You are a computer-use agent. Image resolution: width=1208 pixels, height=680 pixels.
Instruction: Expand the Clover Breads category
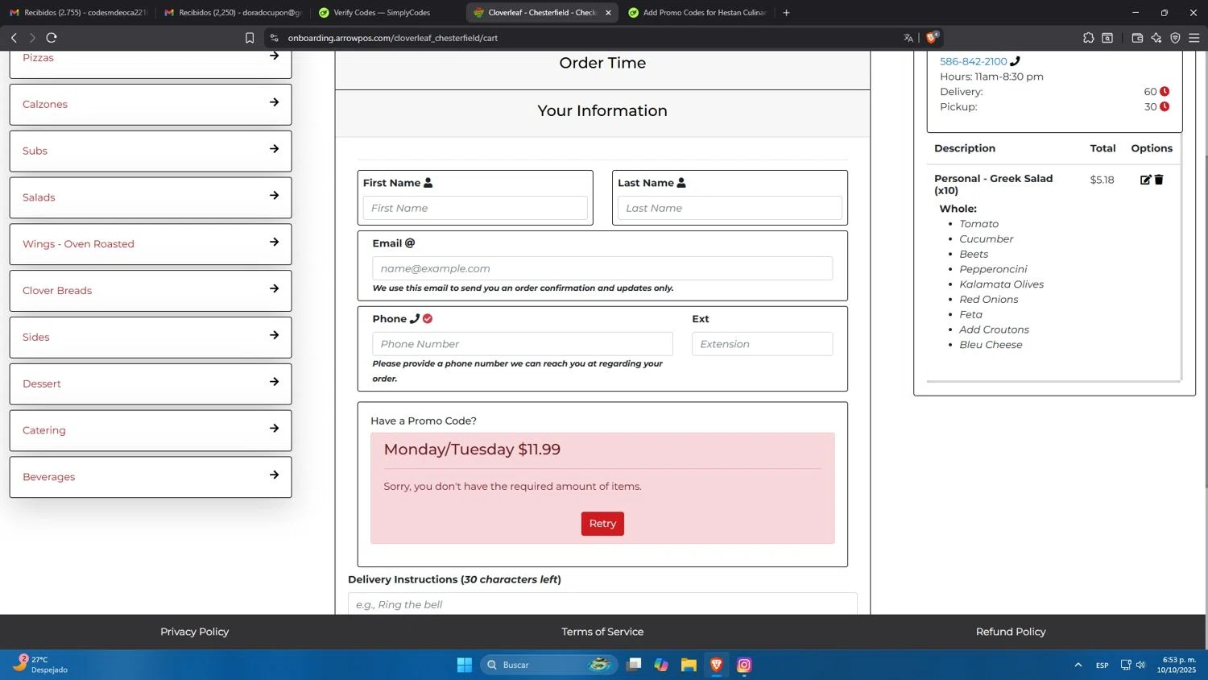tap(151, 291)
